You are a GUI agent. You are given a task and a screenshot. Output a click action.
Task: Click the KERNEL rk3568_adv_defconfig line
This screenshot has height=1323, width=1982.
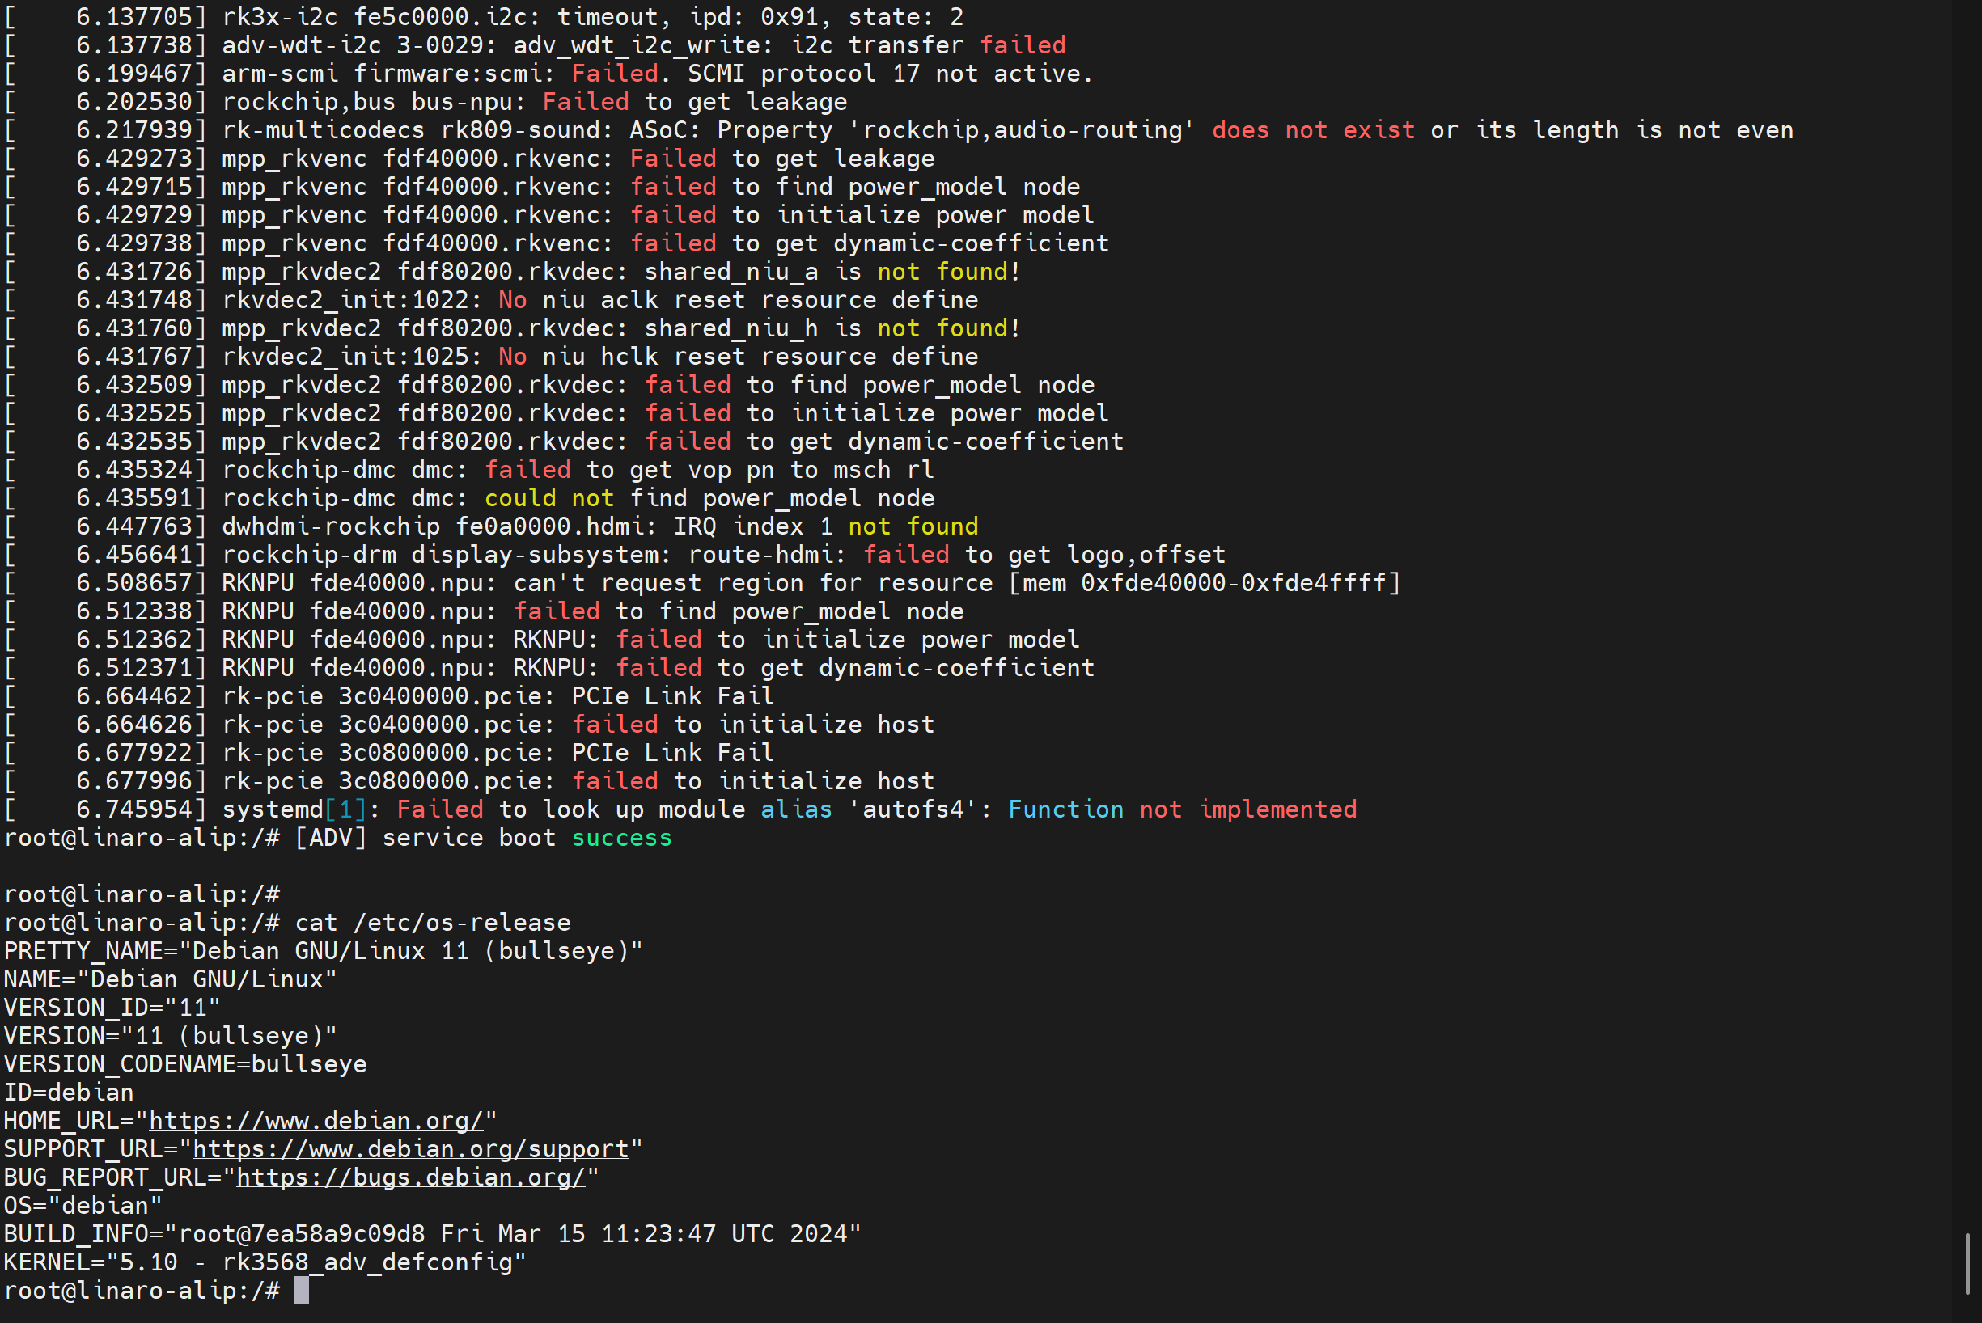pyautogui.click(x=265, y=1262)
